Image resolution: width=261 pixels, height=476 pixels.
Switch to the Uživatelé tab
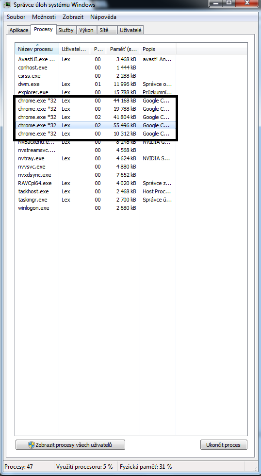click(x=130, y=30)
